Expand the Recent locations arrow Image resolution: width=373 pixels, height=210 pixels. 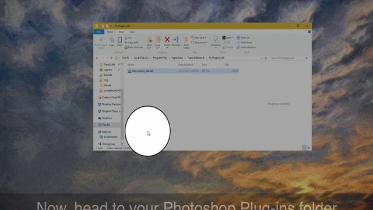107,58
